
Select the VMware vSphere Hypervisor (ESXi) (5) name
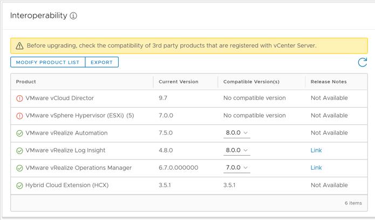tap(80, 116)
